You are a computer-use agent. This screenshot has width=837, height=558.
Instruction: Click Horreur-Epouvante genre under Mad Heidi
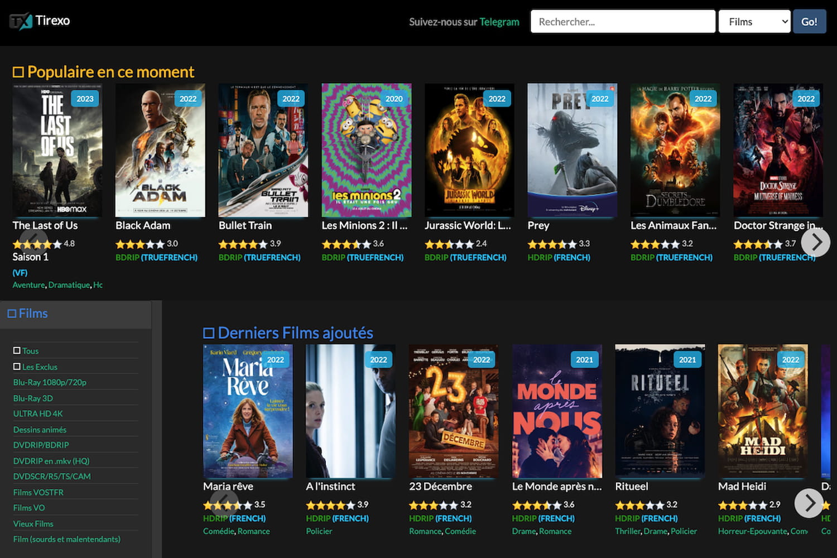coord(753,531)
